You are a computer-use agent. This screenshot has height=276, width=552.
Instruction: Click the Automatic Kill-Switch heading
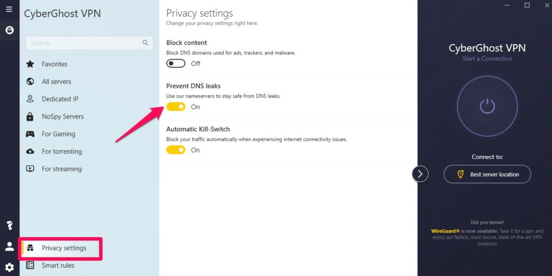(198, 129)
